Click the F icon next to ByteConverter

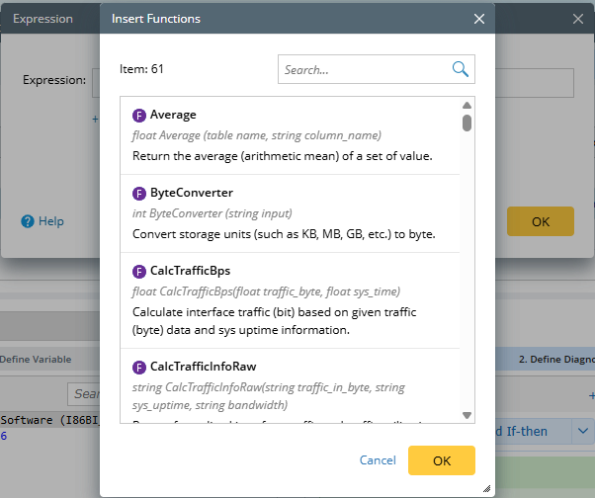pos(139,193)
